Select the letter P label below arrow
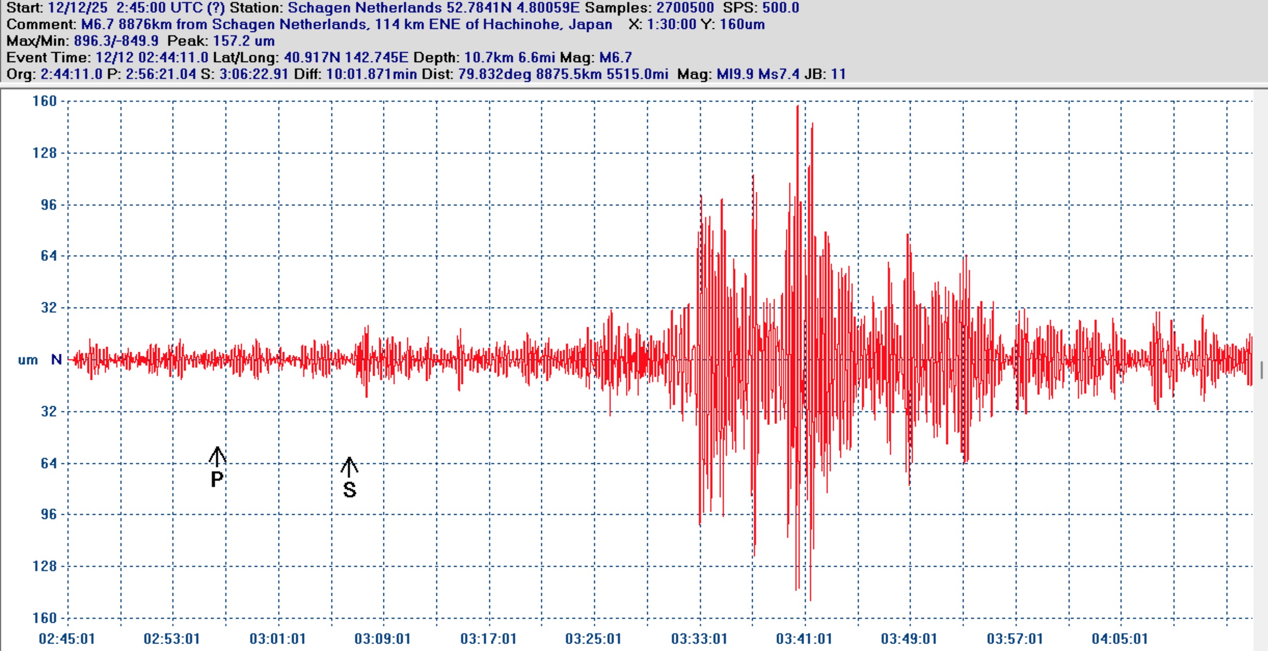Screen dimensions: 1268x651 pos(217,480)
